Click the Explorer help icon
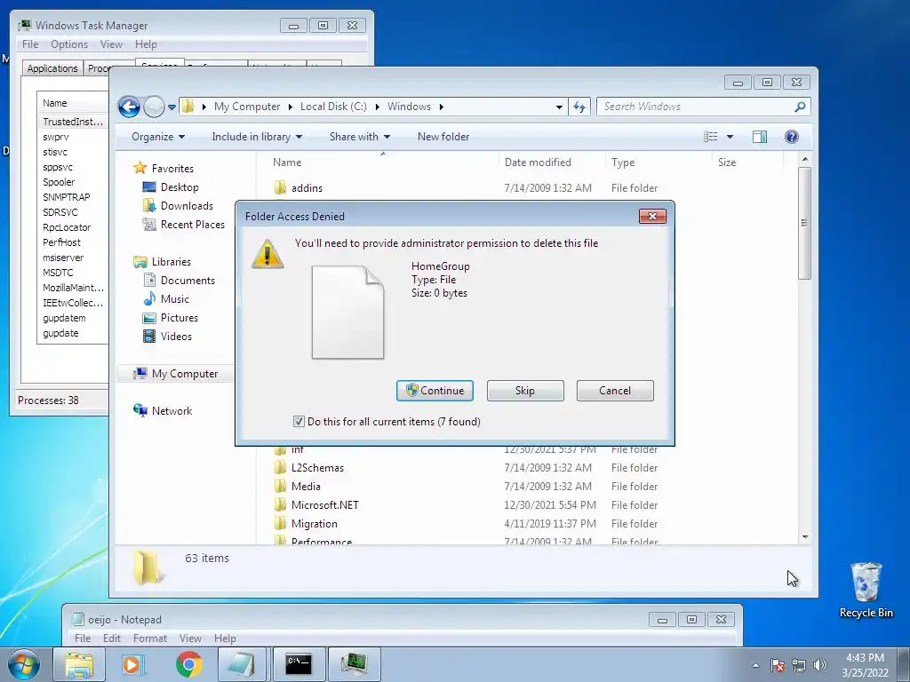This screenshot has width=910, height=682. click(792, 137)
